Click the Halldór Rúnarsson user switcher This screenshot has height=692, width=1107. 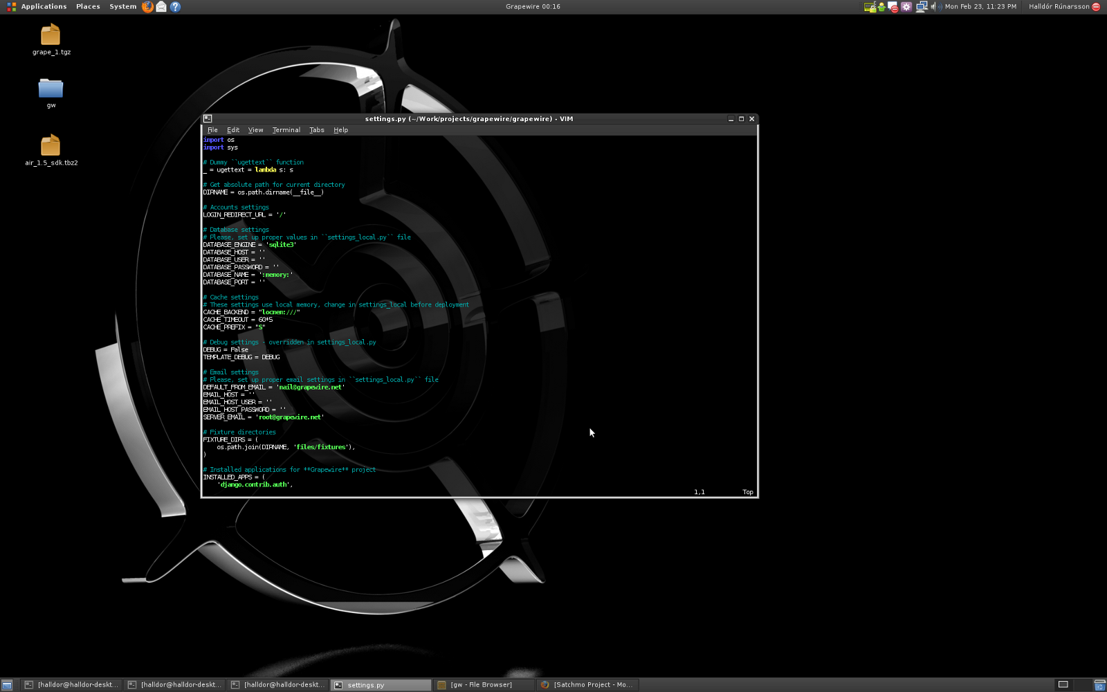click(1059, 7)
